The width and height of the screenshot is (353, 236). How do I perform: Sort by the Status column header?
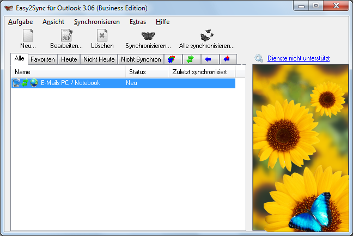[147, 72]
